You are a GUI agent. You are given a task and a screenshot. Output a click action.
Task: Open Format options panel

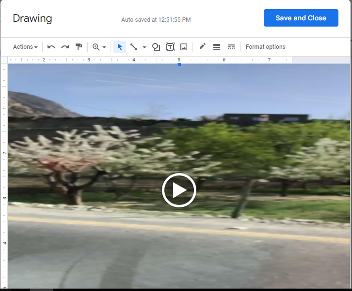point(265,47)
